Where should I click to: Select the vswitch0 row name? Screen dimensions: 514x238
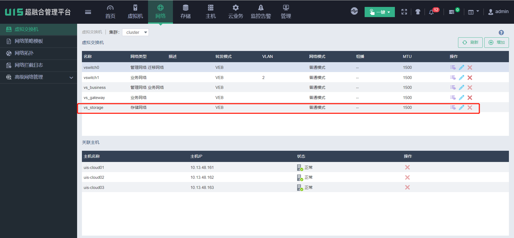[x=91, y=68]
